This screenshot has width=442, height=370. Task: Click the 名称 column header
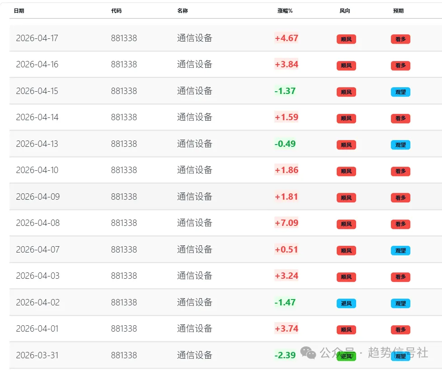pyautogui.click(x=182, y=11)
